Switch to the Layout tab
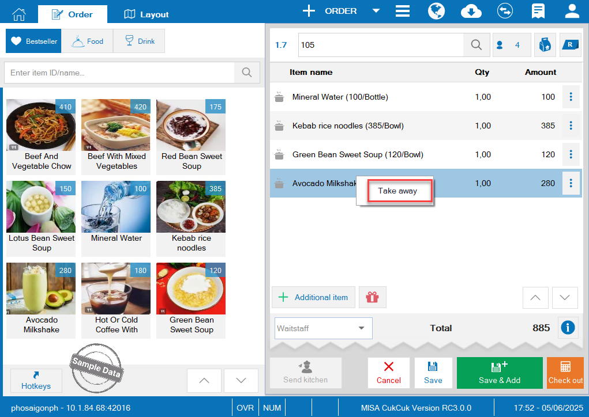The height and width of the screenshot is (417, 589). (147, 14)
